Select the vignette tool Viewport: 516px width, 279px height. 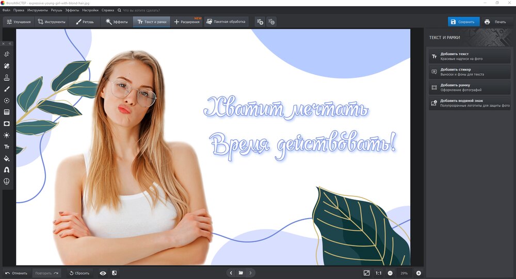pos(7,124)
